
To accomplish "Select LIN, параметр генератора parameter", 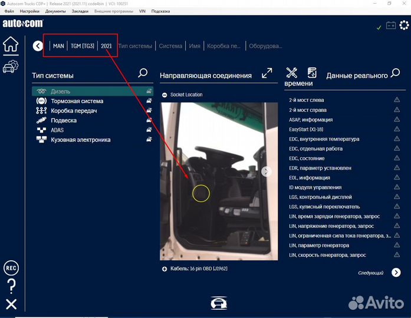I will [x=319, y=245].
